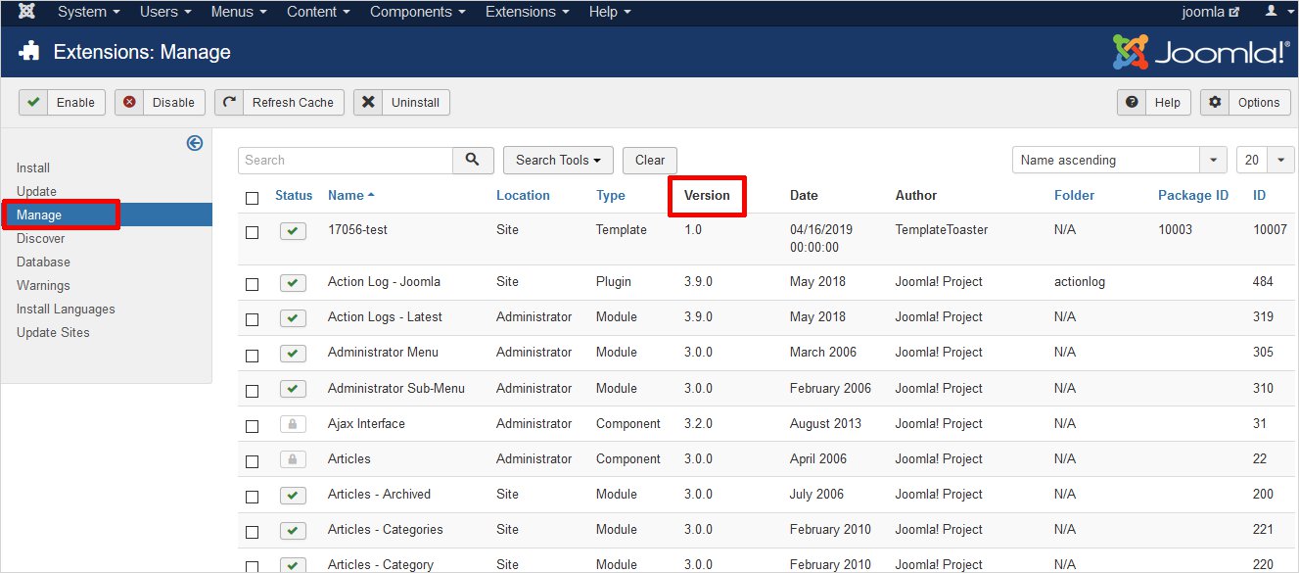Click the Refresh Cache button
Image resolution: width=1299 pixels, height=573 pixels.
click(280, 102)
